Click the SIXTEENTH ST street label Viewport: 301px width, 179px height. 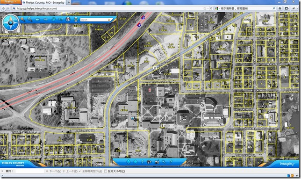pyautogui.click(x=257, y=90)
